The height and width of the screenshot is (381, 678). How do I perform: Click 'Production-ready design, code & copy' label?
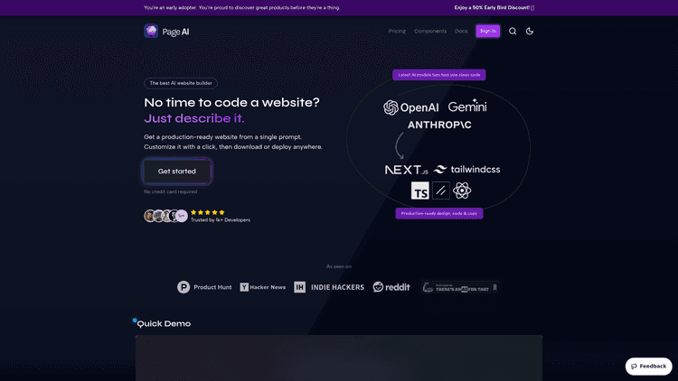point(438,213)
